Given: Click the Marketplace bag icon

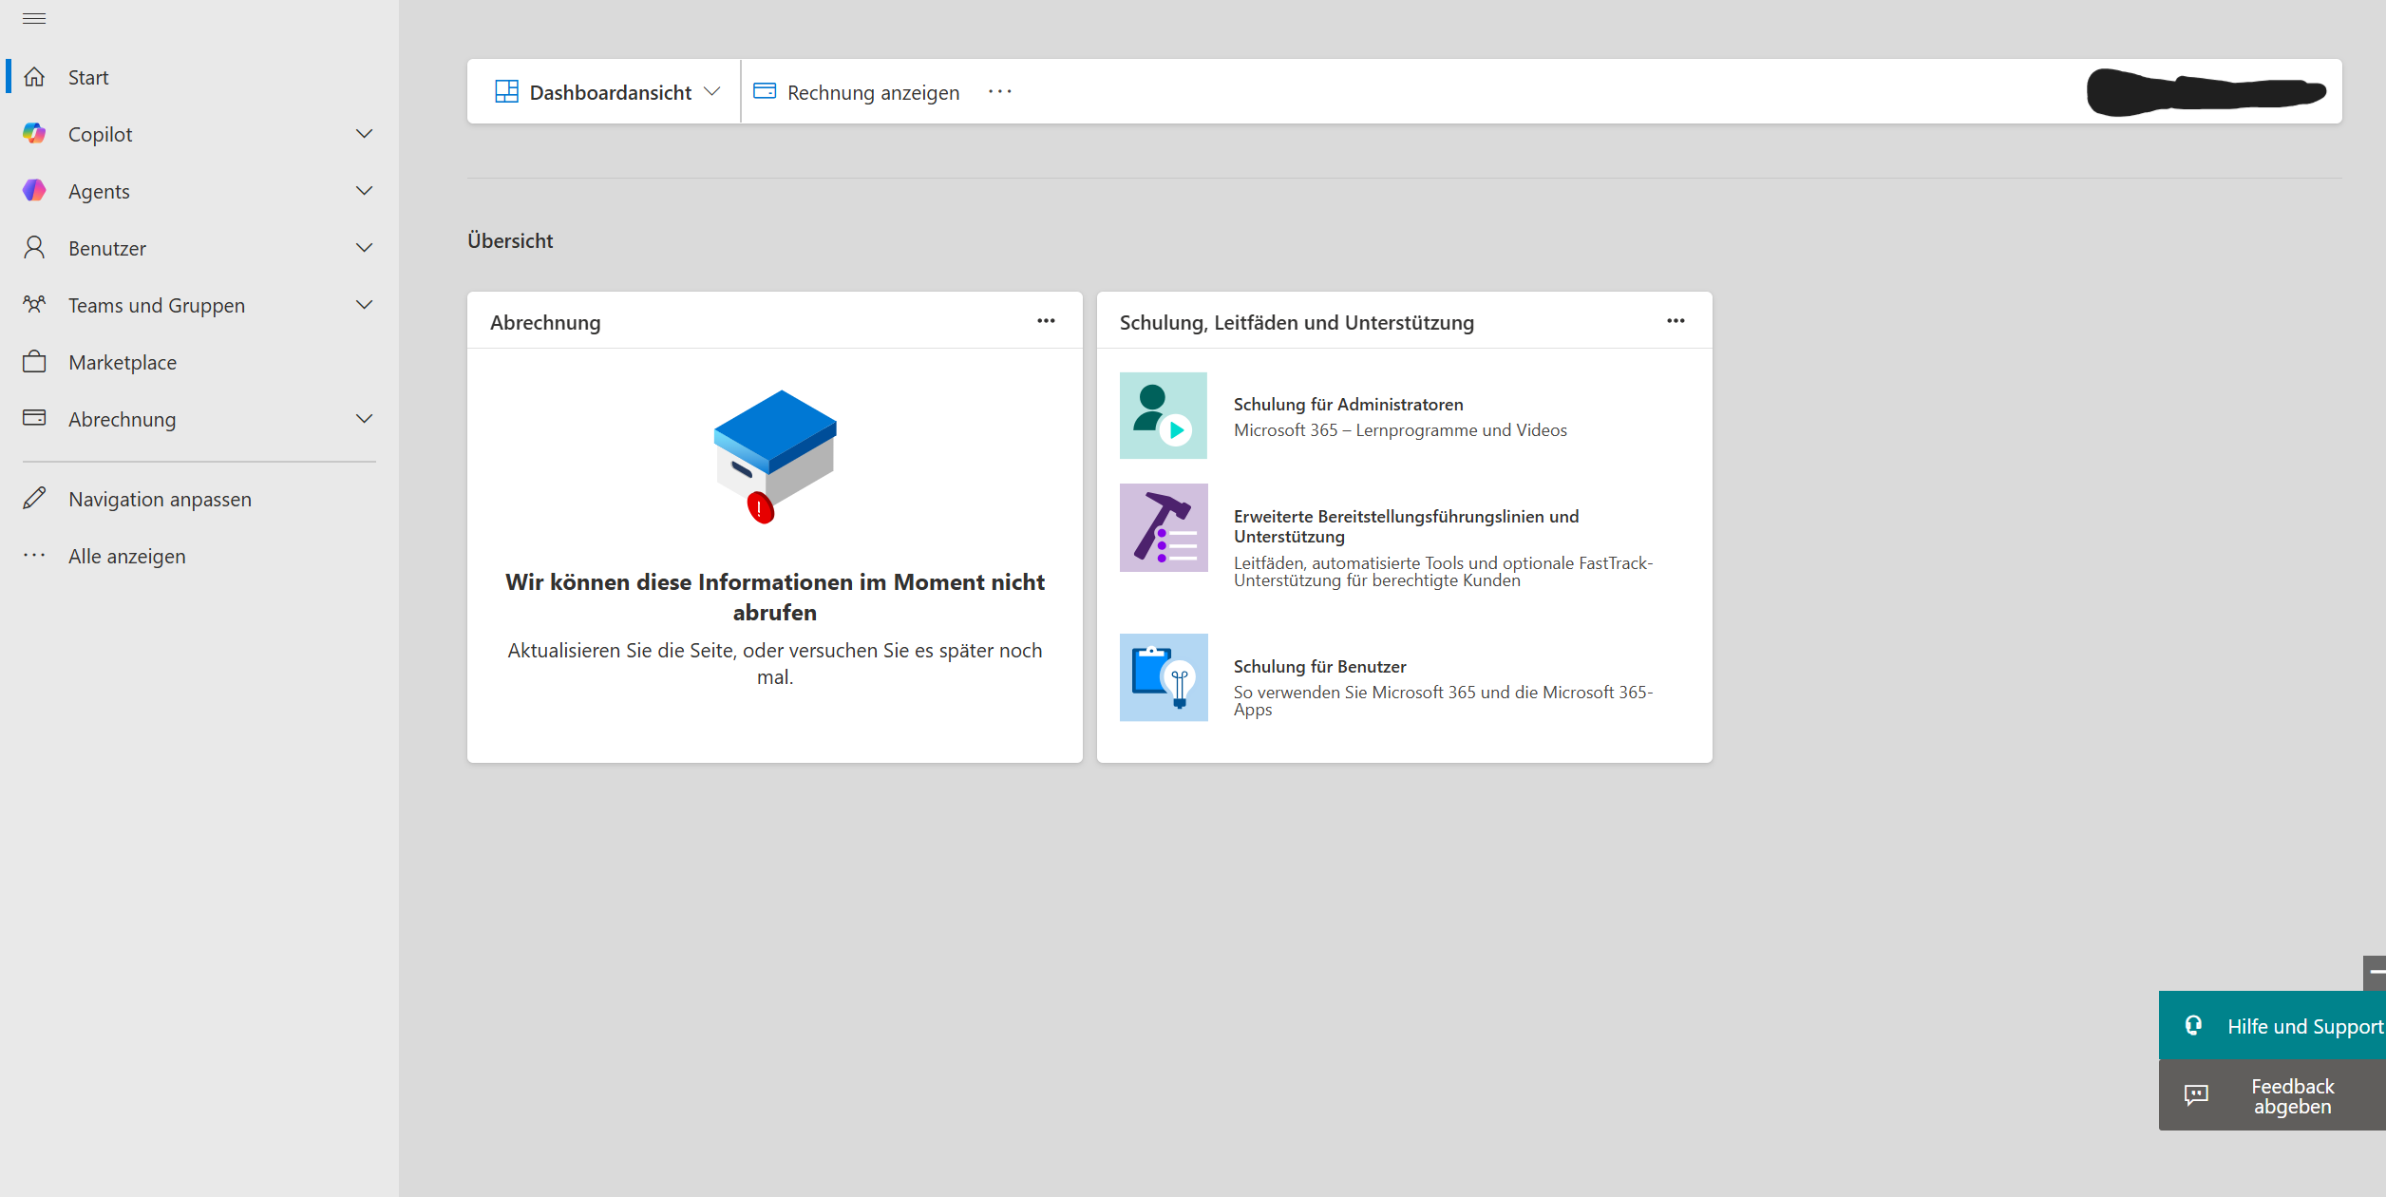Looking at the screenshot, I should click(34, 362).
